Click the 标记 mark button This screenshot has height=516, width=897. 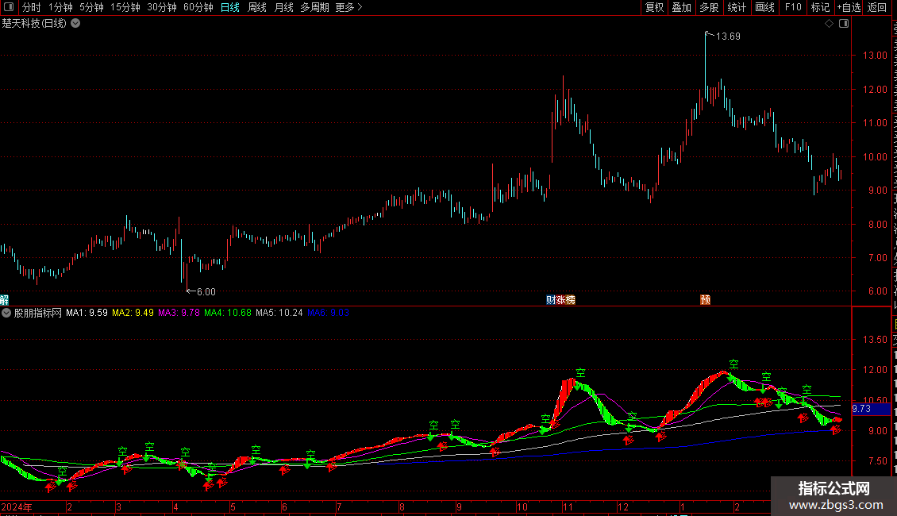click(820, 7)
